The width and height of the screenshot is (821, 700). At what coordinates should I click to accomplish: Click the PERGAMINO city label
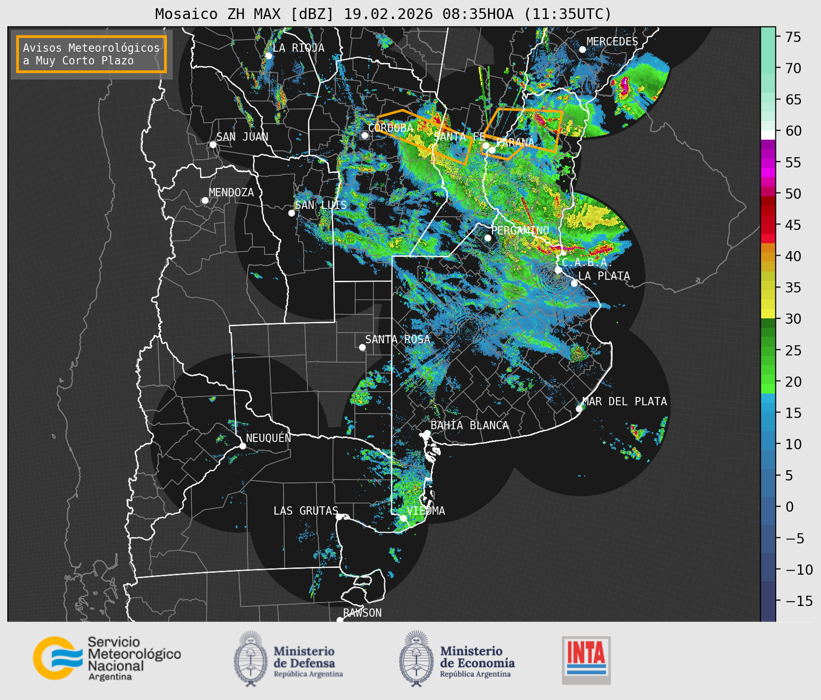(x=520, y=230)
